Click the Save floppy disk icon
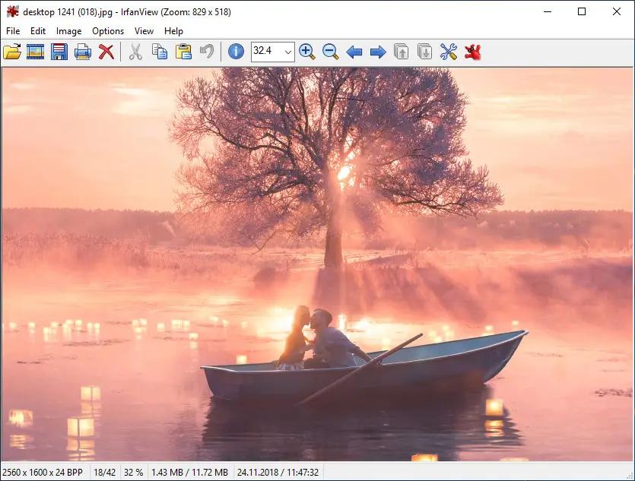 [59, 52]
